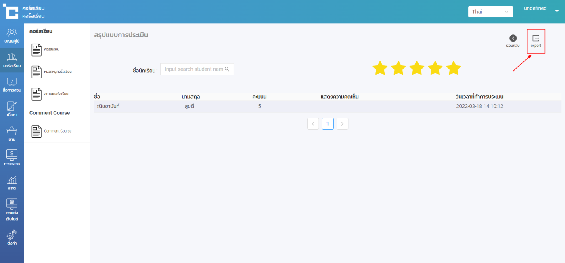This screenshot has width=565, height=263.
Task: Open the บัญชีผู้ใช้ users sidebar icon
Action: [x=12, y=33]
